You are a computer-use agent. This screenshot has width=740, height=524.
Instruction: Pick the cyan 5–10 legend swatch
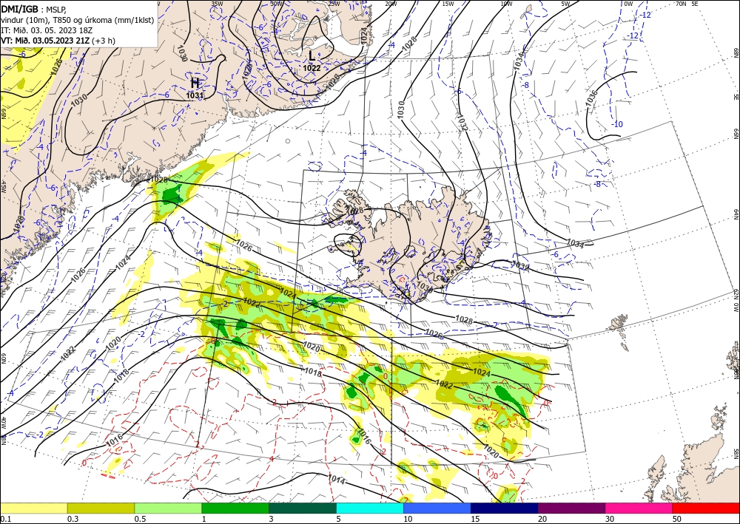pos(370,508)
